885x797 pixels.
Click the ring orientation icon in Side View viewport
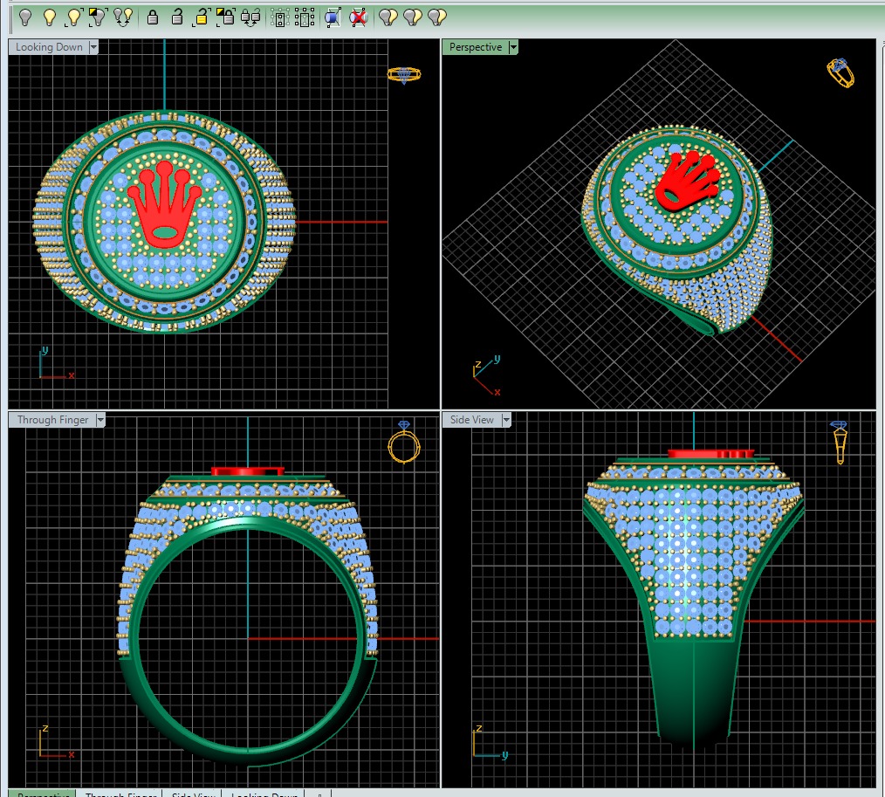pos(840,443)
